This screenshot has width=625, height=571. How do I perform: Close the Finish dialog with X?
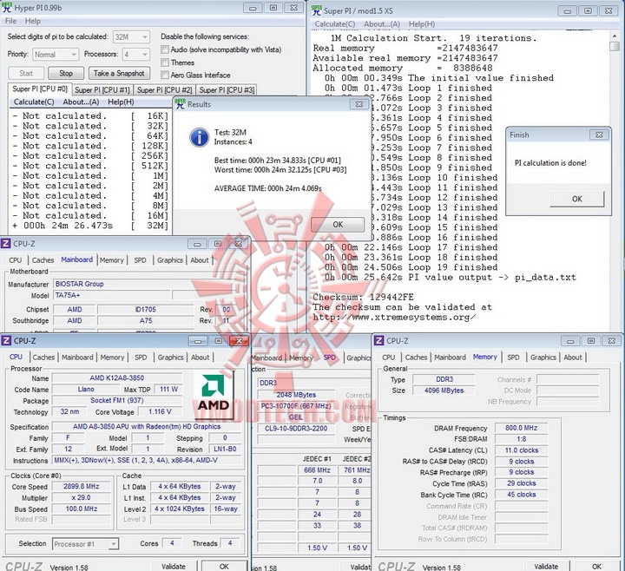[x=599, y=135]
